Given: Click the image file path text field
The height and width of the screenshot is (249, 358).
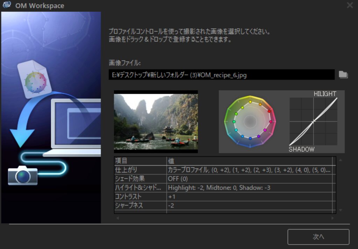Looking at the screenshot, I should tap(221, 75).
